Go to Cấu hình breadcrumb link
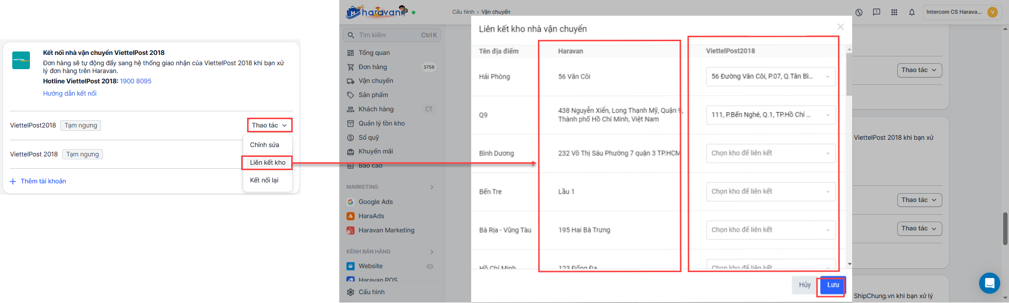Image resolution: width=1009 pixels, height=303 pixels. [x=463, y=12]
